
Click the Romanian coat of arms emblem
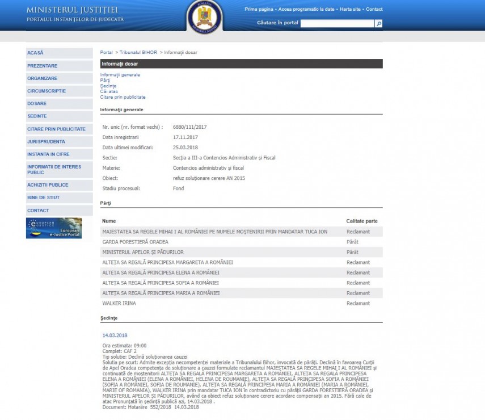(x=205, y=16)
